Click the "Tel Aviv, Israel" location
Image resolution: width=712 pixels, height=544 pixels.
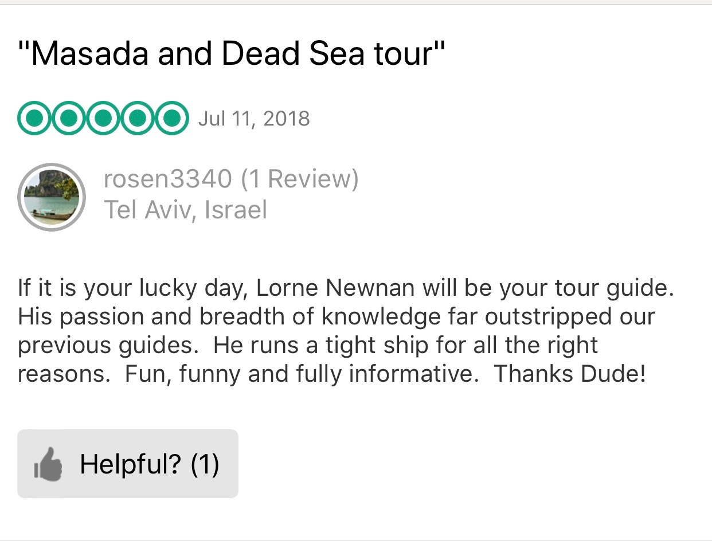coord(185,210)
